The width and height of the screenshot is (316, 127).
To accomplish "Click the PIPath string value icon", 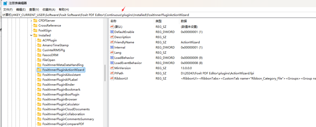I will click(x=112, y=73).
